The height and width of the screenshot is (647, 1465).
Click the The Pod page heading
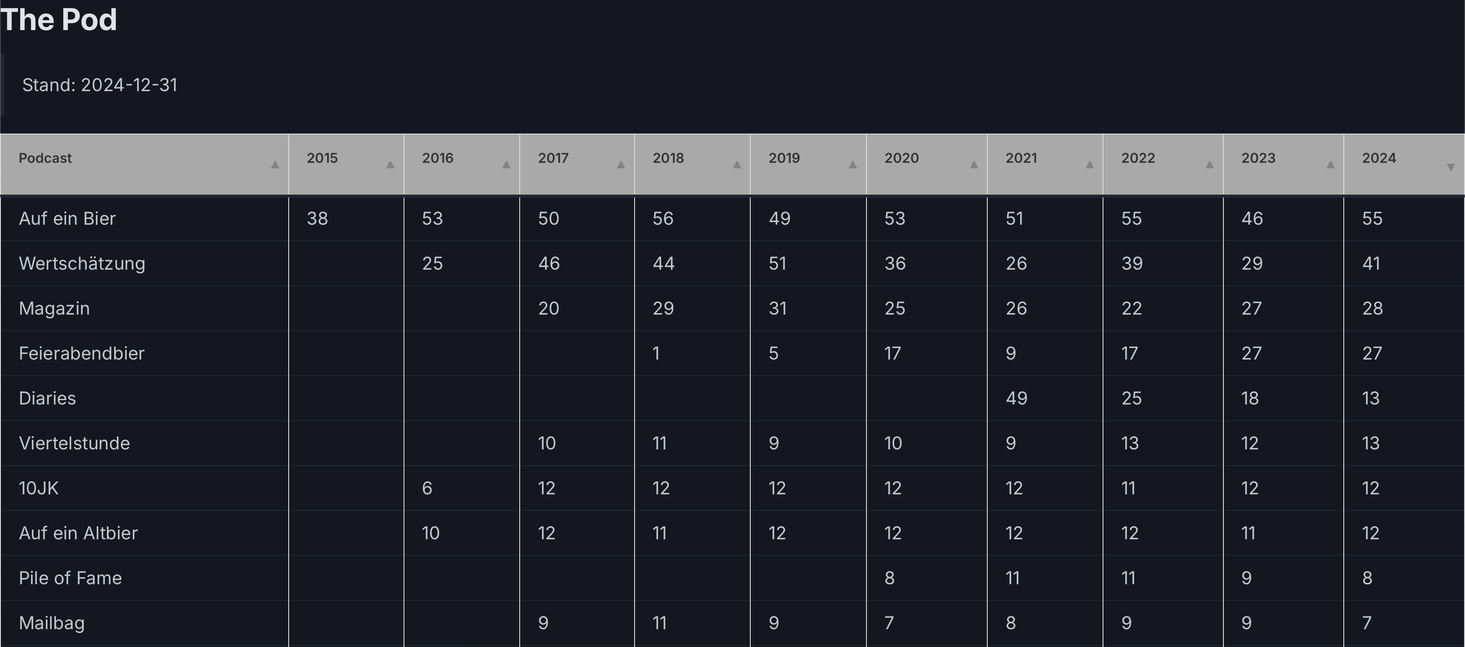click(58, 20)
